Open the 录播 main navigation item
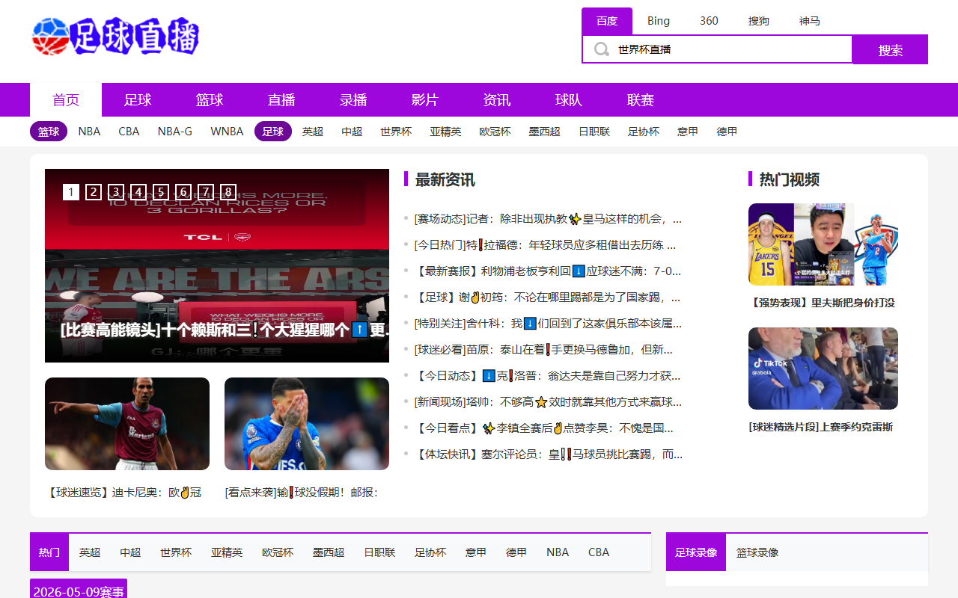The image size is (958, 598). (353, 100)
